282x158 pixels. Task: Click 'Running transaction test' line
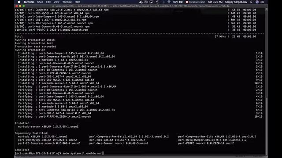pos(34,43)
